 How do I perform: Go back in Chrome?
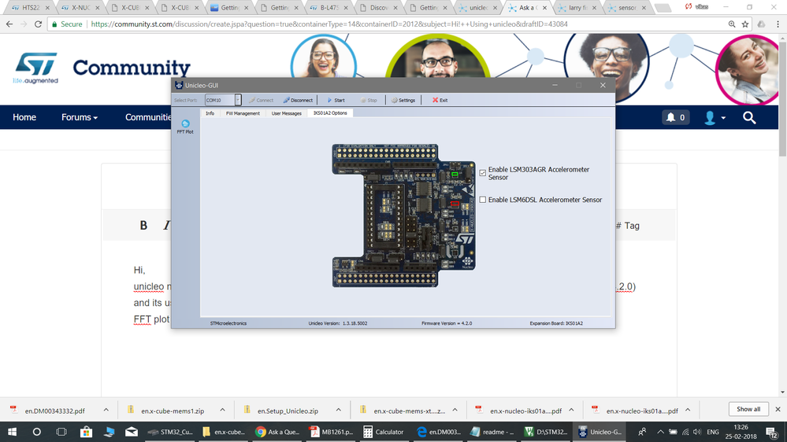click(x=9, y=24)
